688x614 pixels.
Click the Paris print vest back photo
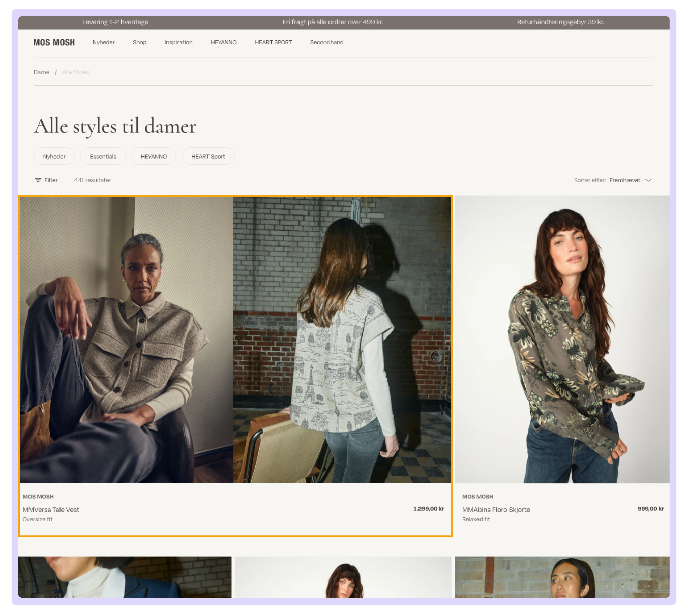pos(342,340)
